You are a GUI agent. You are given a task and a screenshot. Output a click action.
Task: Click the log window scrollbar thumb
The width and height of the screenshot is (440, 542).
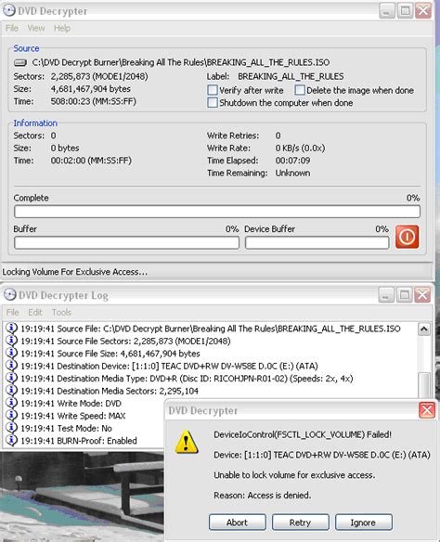point(424,385)
